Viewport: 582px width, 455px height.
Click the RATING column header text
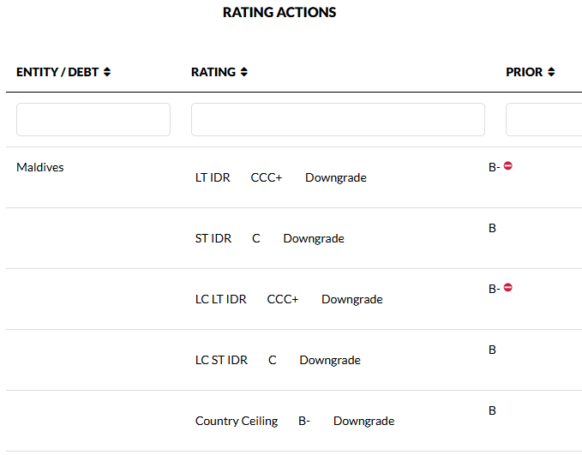click(213, 73)
